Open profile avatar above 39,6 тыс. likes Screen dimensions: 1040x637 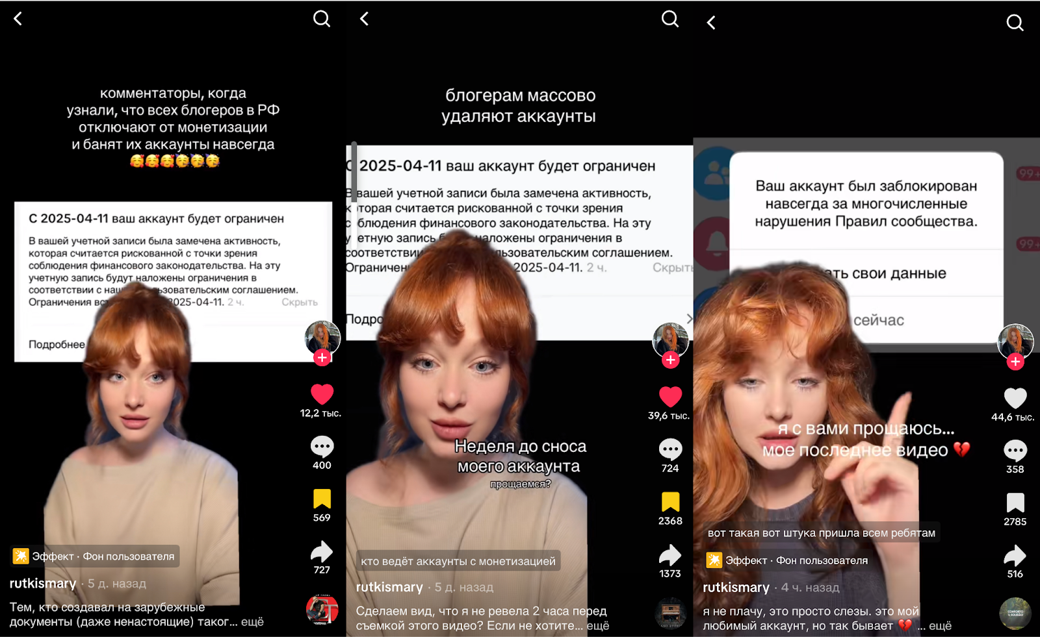(x=670, y=340)
